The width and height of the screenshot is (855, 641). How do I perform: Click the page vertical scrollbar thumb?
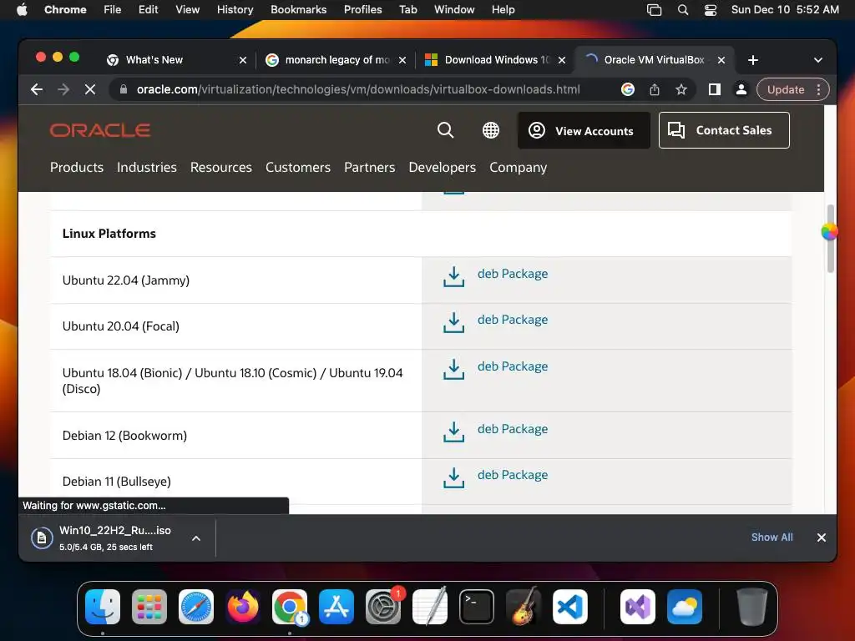point(830,238)
